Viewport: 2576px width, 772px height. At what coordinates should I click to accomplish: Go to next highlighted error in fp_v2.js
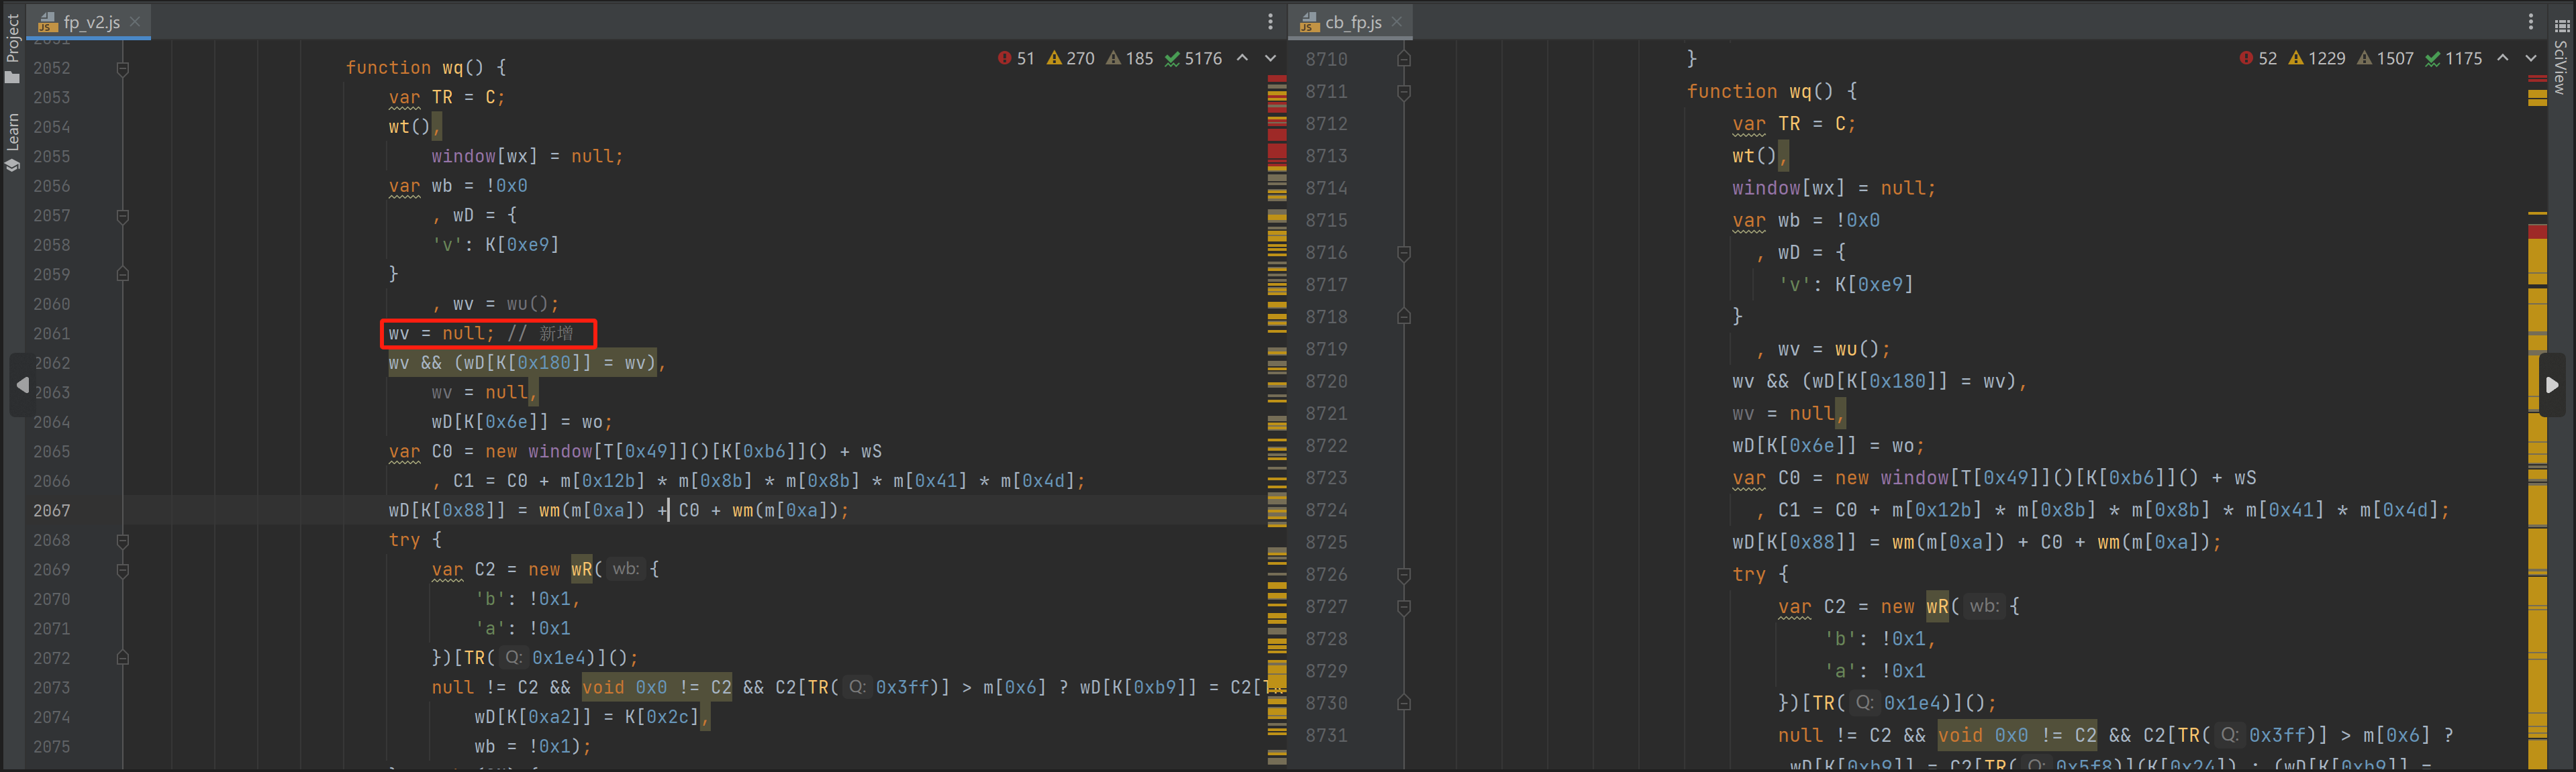pos(1270,58)
